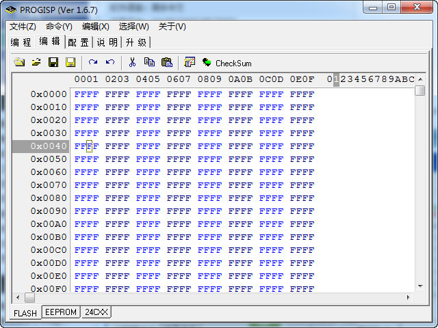Switch to the 升级 tab
The image size is (438, 328).
[136, 42]
